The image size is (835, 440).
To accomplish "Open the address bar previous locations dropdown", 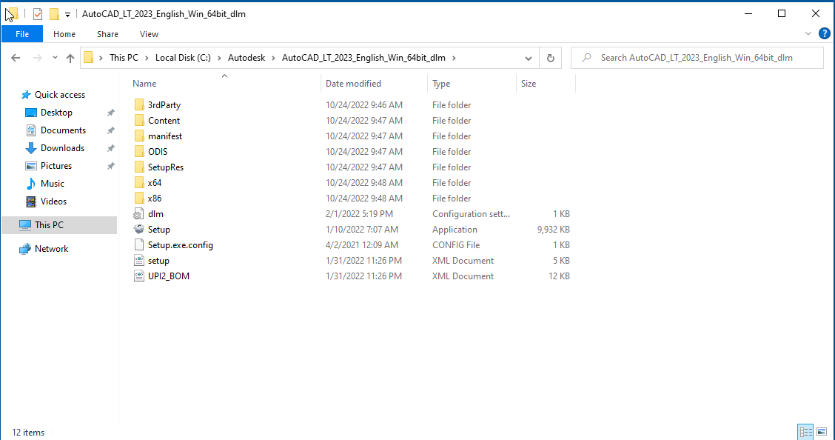I will pyautogui.click(x=529, y=58).
